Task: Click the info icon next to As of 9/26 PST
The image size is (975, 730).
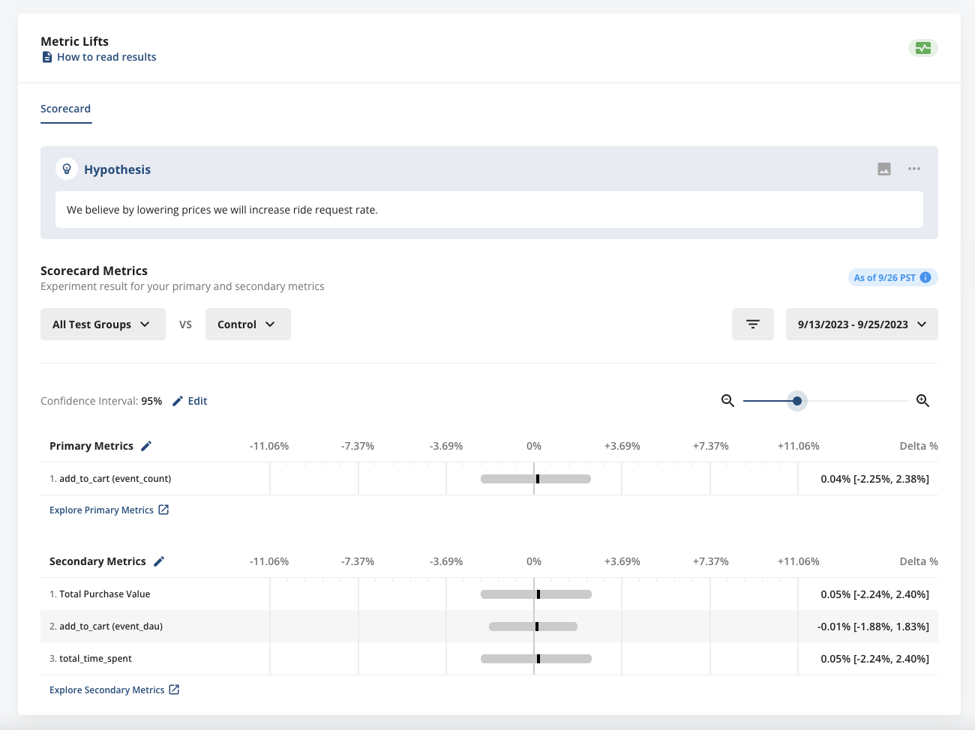Action: [x=925, y=277]
